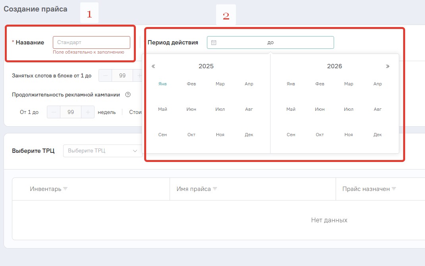Click the help icon next to campaign duration
The image size is (425, 266).
(128, 95)
